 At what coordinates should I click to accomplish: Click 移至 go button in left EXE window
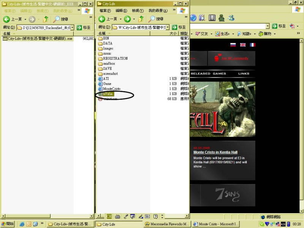(x=84, y=27)
